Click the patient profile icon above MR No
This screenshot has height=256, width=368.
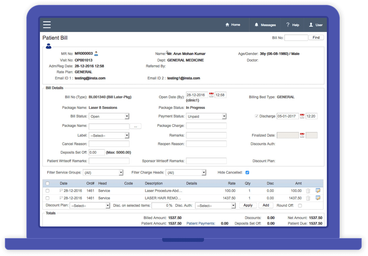[49, 46]
